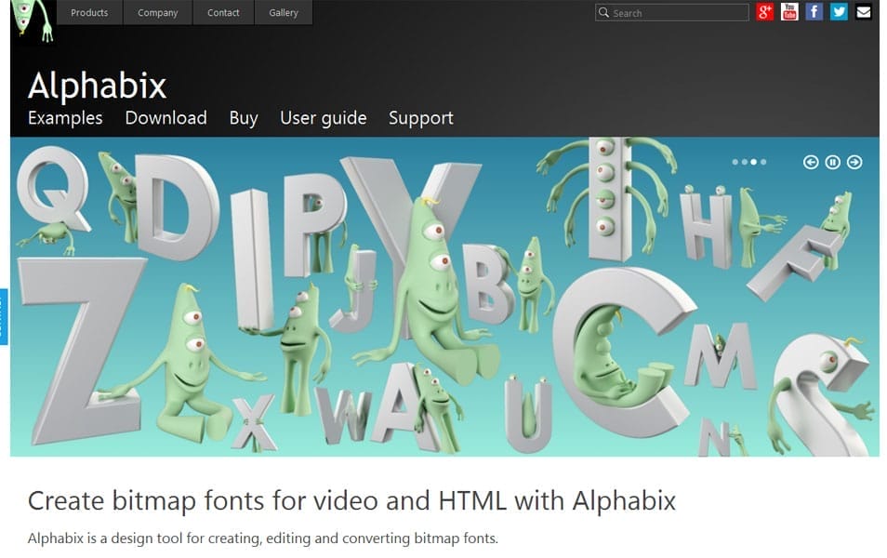The width and height of the screenshot is (887, 558).
Task: Open the User guide
Action: [x=323, y=118]
